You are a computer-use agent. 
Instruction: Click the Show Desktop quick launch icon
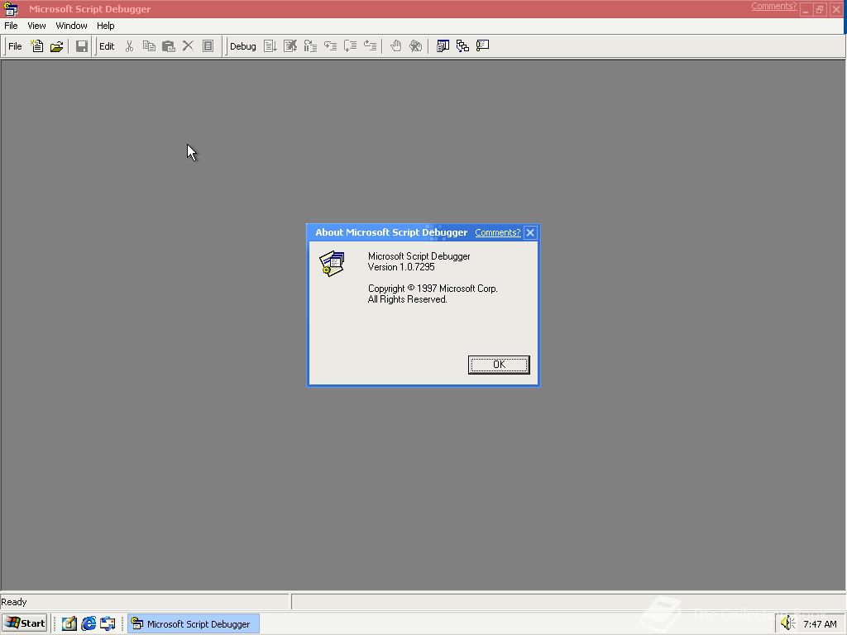[x=69, y=623]
